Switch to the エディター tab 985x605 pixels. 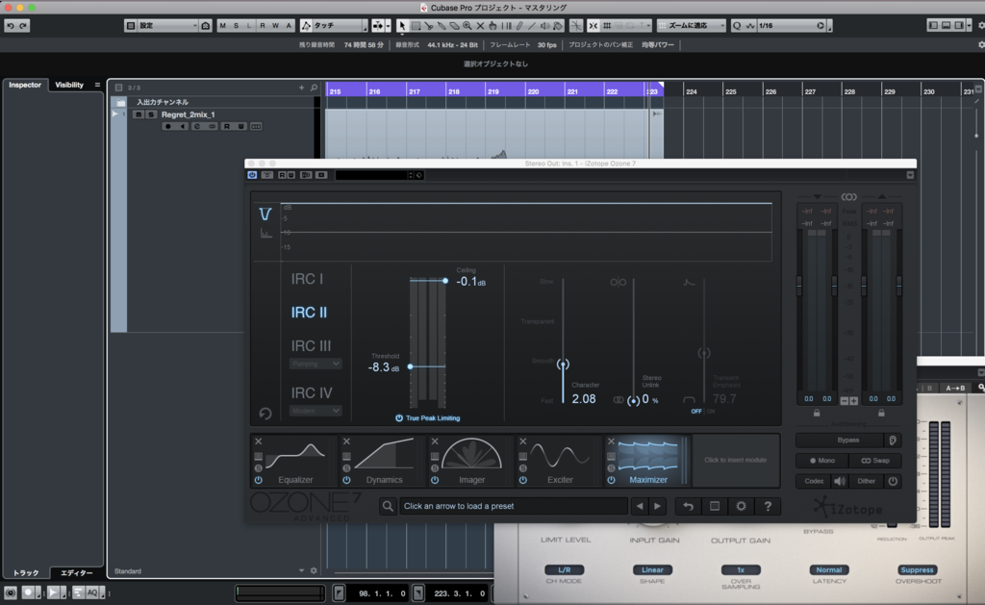pyautogui.click(x=76, y=573)
